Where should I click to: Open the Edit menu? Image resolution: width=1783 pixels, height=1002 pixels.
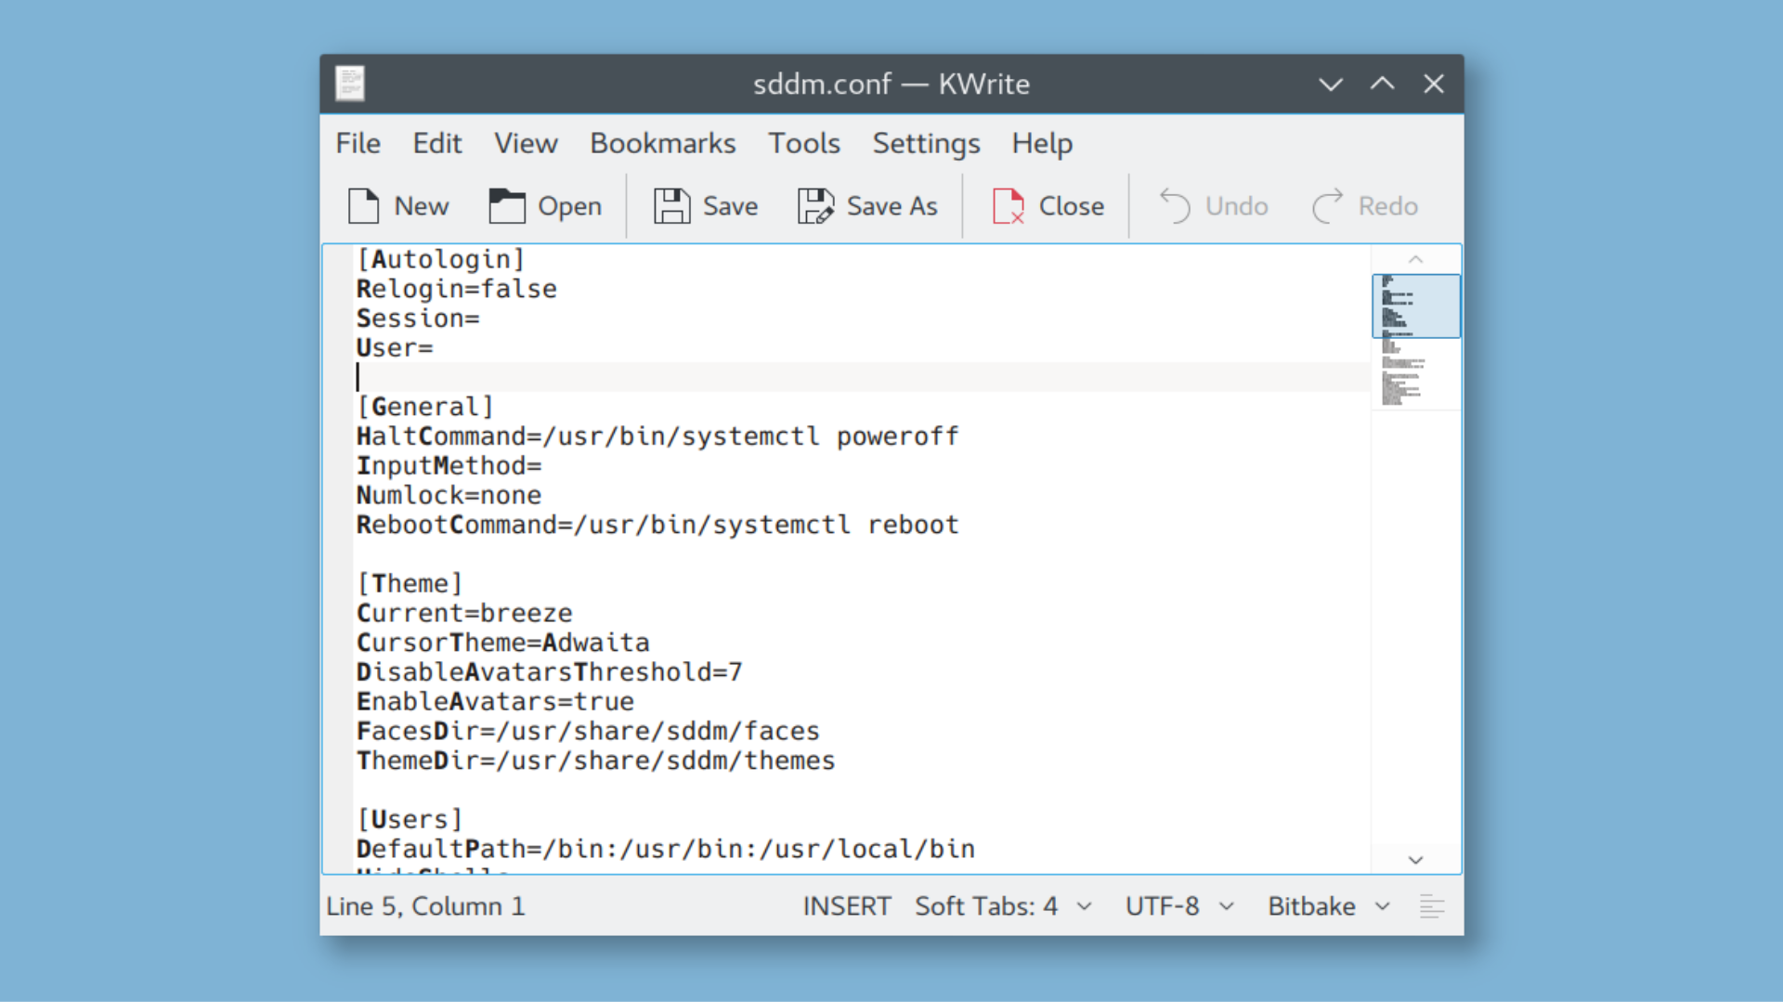[x=437, y=144]
